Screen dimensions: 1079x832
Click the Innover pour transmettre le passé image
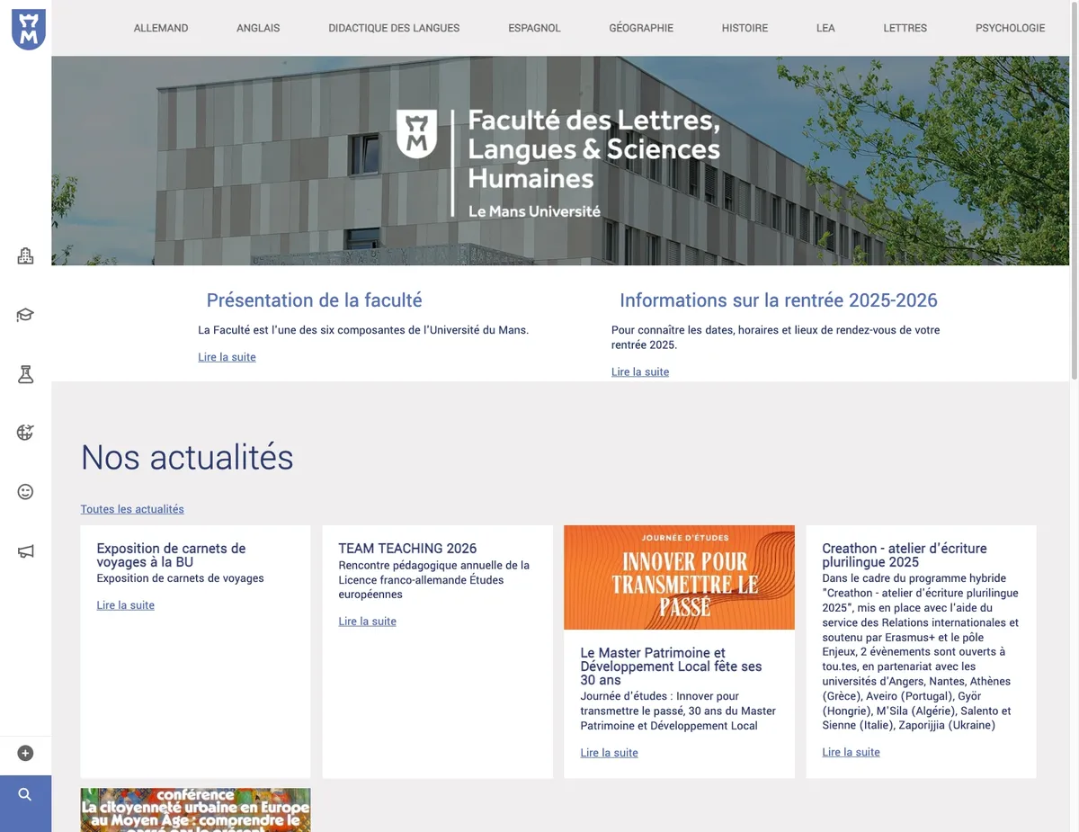(x=679, y=577)
